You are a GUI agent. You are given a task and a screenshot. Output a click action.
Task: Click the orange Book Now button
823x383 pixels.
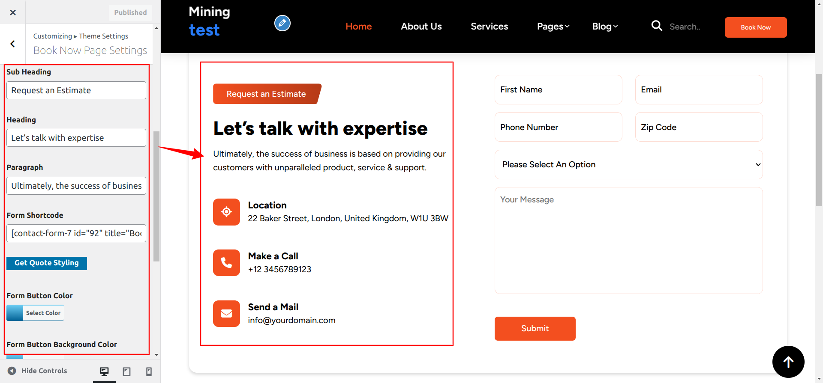[755, 27]
